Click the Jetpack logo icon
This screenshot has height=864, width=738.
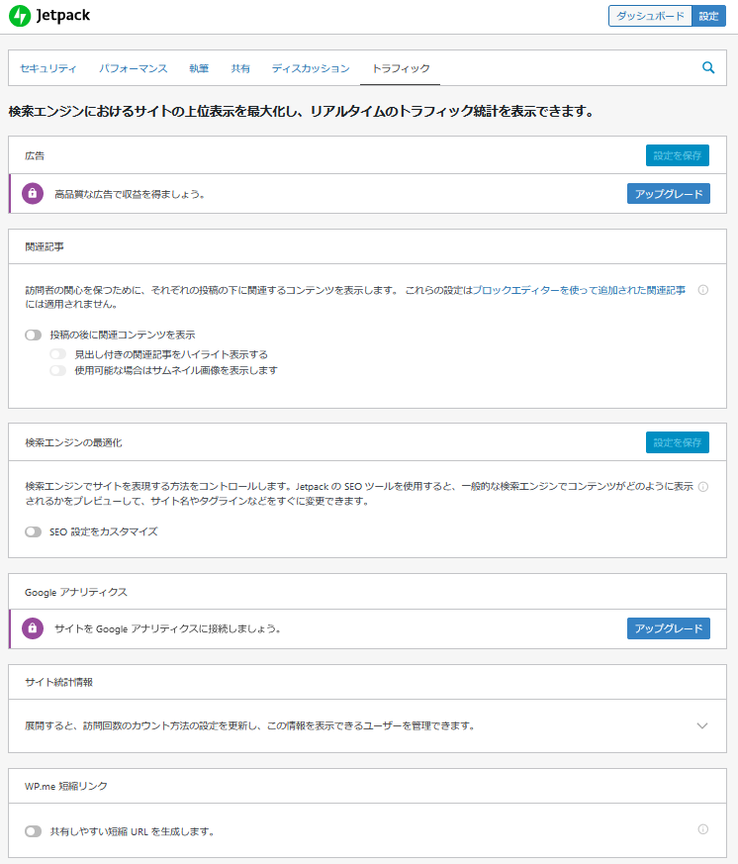point(19,17)
